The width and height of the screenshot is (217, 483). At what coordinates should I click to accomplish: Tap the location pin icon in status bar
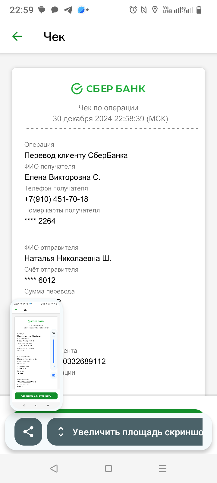coord(155,10)
